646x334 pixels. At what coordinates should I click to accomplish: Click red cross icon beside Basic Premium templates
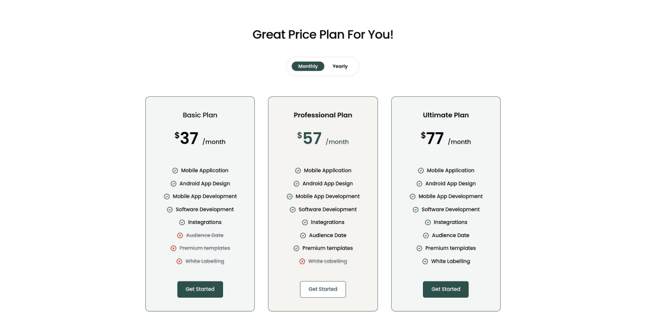pos(174,248)
